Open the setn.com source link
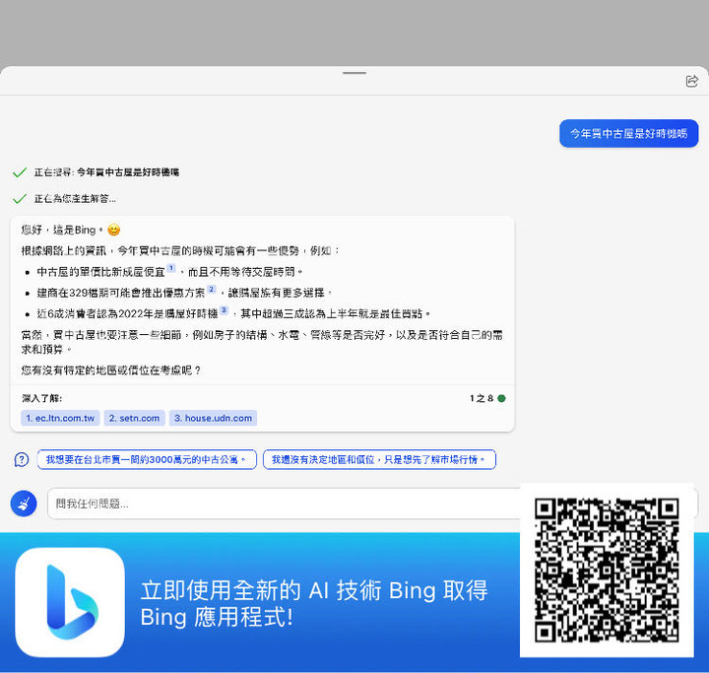Image resolution: width=709 pixels, height=673 pixels. click(x=134, y=418)
